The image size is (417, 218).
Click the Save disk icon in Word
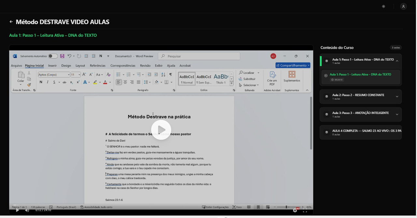point(62,56)
